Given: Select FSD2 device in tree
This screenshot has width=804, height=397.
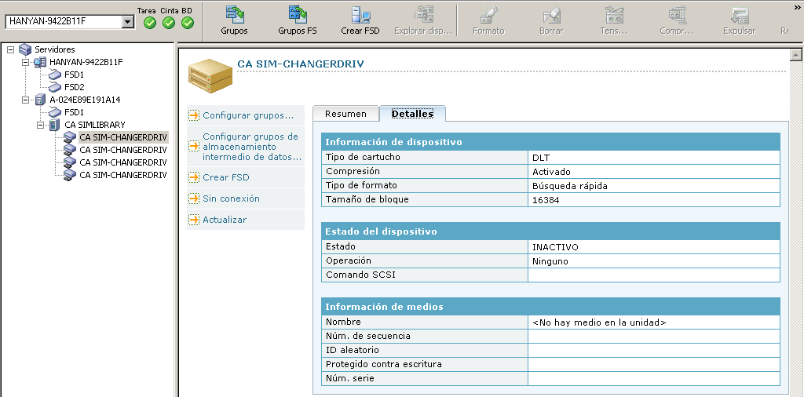Looking at the screenshot, I should pos(75,87).
